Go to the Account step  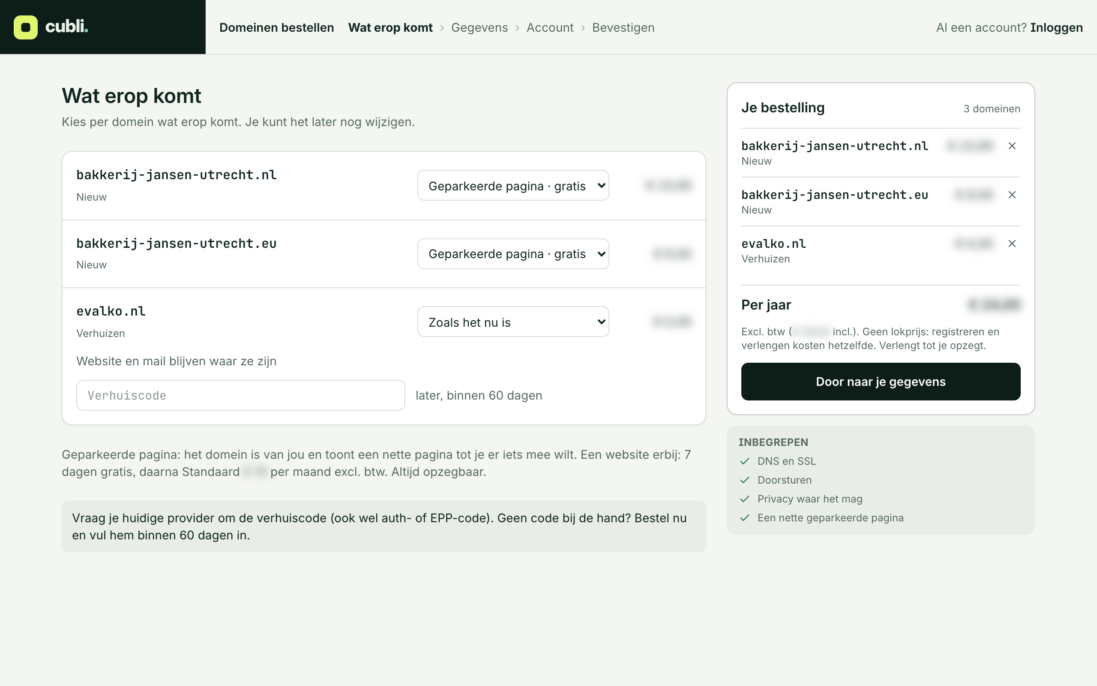[x=550, y=27]
